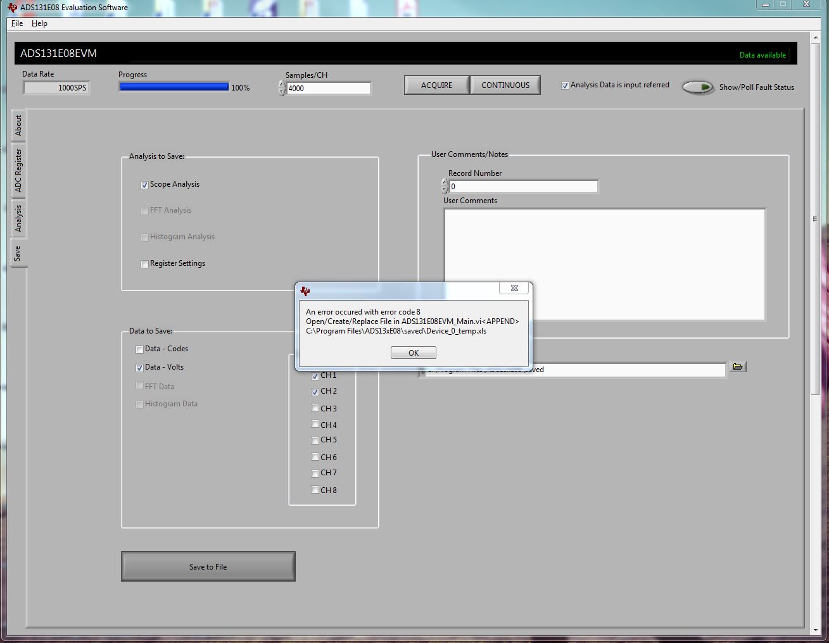Viewport: 829px width, 643px height.
Task: Uncheck Analysis Data is input referred
Action: (x=565, y=85)
